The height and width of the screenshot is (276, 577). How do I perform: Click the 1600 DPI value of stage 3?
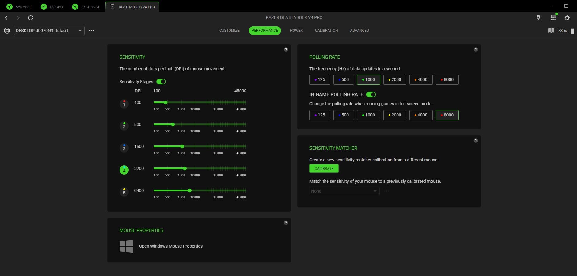[x=139, y=146]
